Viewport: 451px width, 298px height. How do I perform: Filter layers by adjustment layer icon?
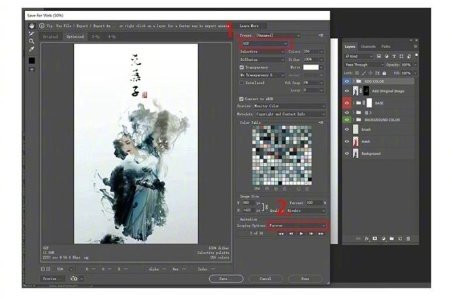386,56
